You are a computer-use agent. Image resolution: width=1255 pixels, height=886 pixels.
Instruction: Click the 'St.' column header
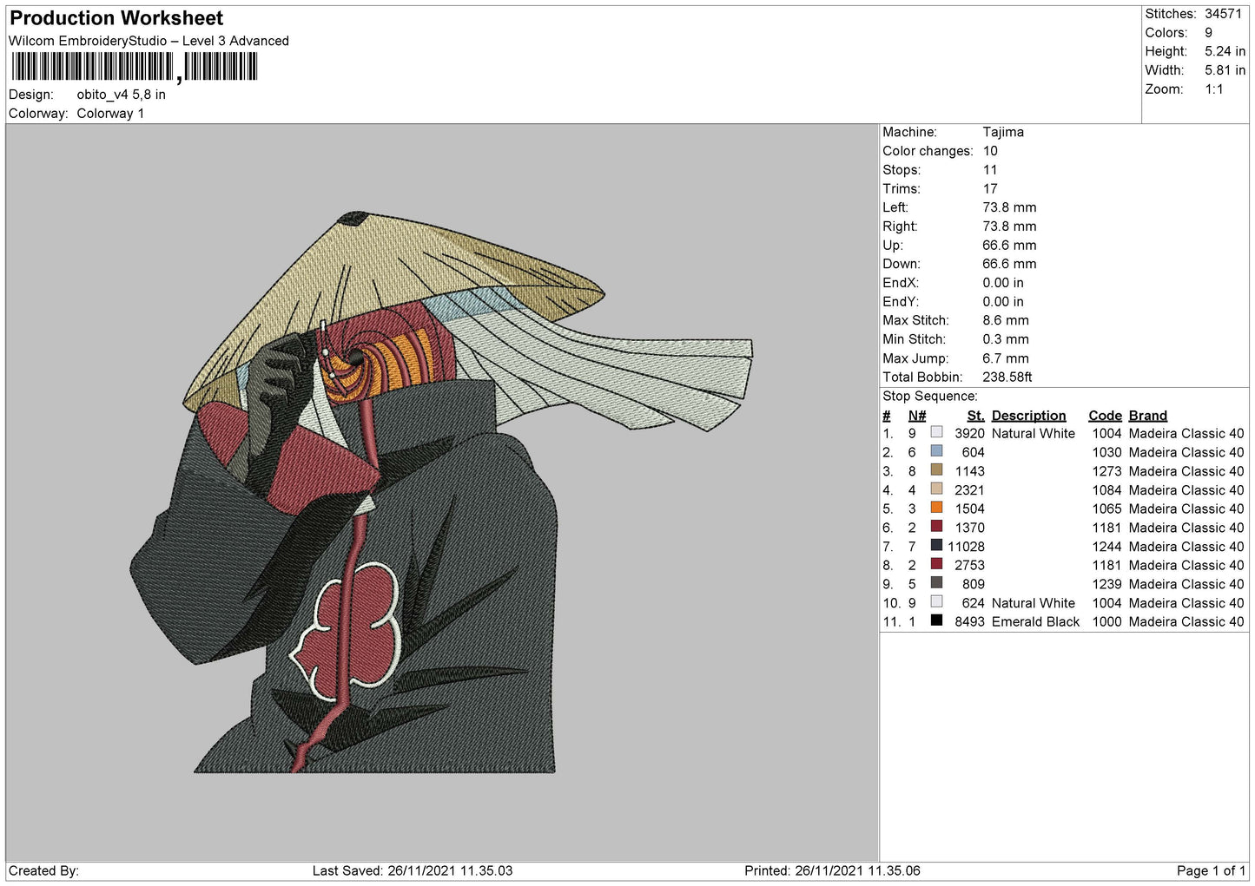(975, 416)
